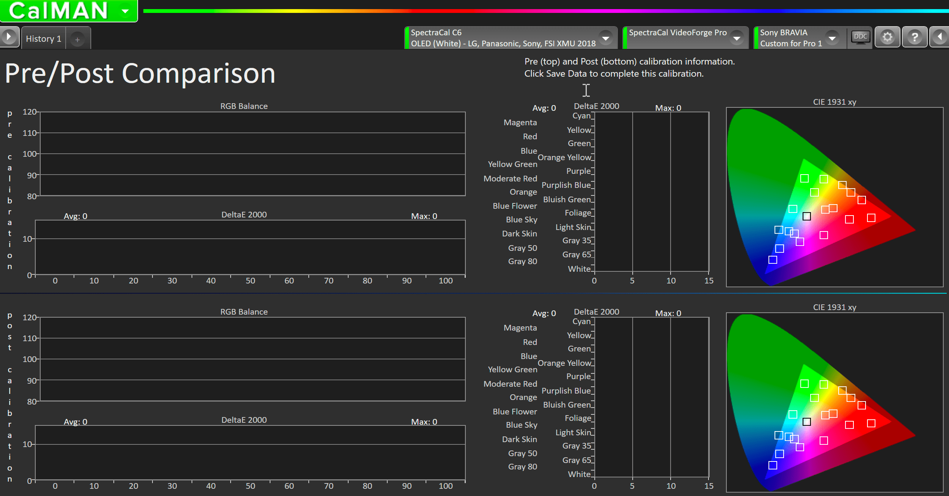This screenshot has height=496, width=949.
Task: Click the Magenta label in pre ColorChecker chart
Action: [520, 123]
